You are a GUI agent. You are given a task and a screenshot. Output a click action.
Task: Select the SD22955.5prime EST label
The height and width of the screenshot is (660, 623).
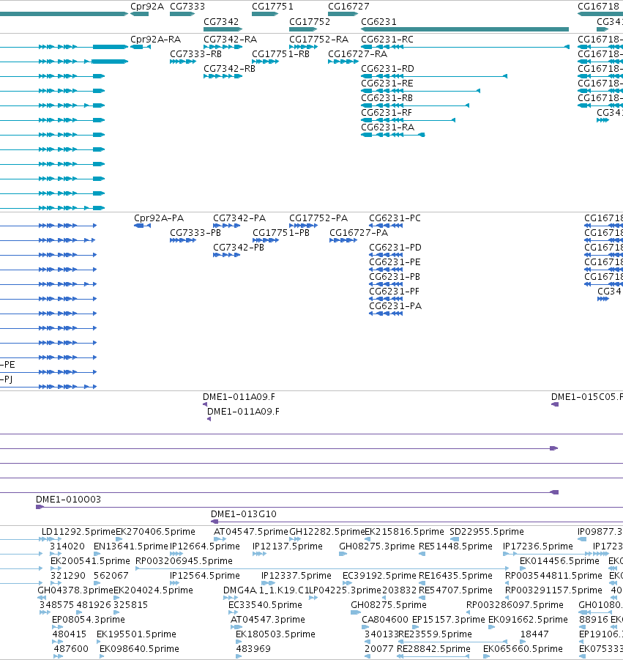pyautogui.click(x=487, y=532)
